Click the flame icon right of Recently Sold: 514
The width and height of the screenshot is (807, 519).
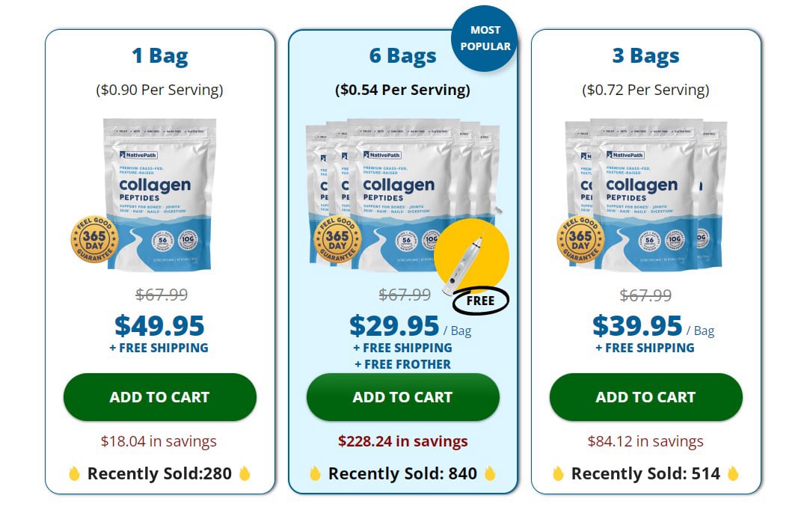pos(732,473)
